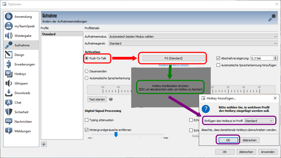Click the plus icon to add profile

[x=44, y=144]
